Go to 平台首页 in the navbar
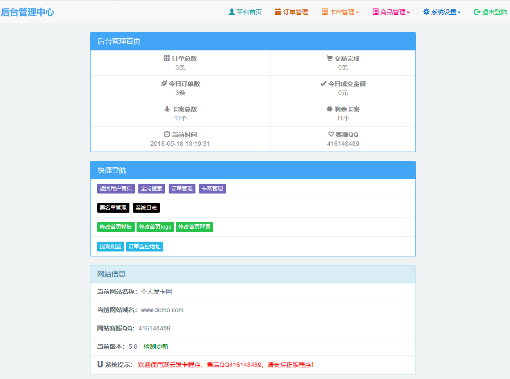This screenshot has width=510, height=379. point(249,12)
